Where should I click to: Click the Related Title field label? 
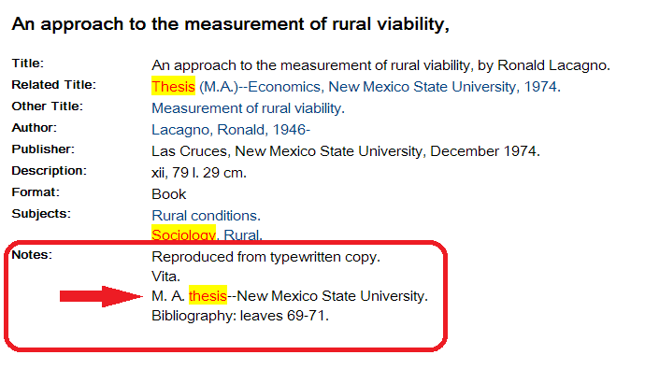54,85
